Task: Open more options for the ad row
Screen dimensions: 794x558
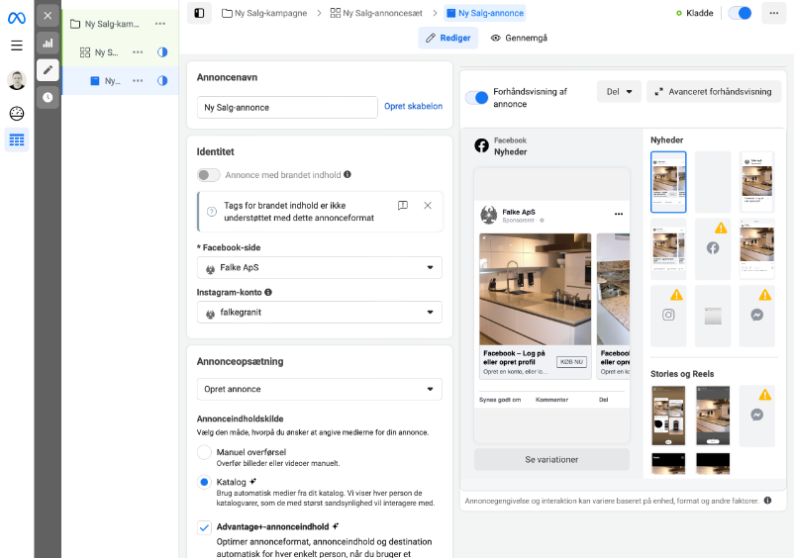Action: [138, 81]
